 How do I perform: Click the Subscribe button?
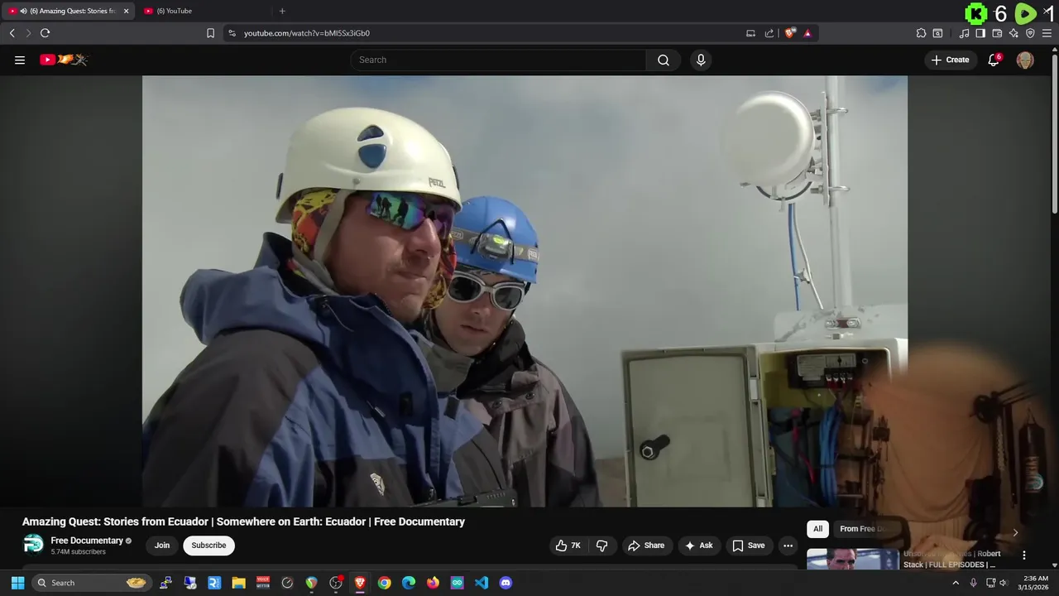click(208, 546)
